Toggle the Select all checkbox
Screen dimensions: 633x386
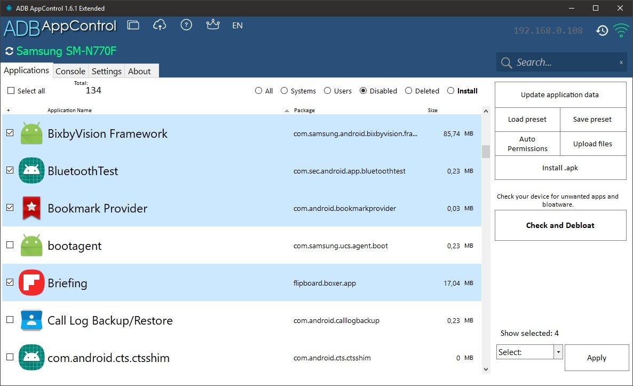[11, 91]
